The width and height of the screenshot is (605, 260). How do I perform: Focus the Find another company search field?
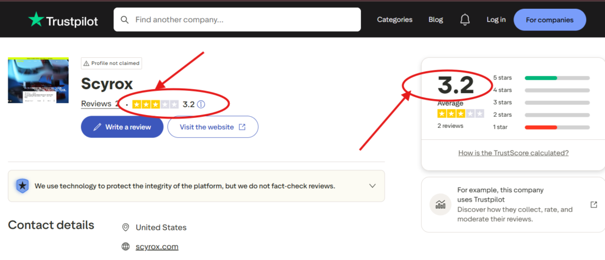click(x=237, y=19)
